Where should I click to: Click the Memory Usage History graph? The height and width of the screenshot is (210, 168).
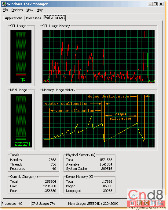pyautogui.click(x=98, y=121)
